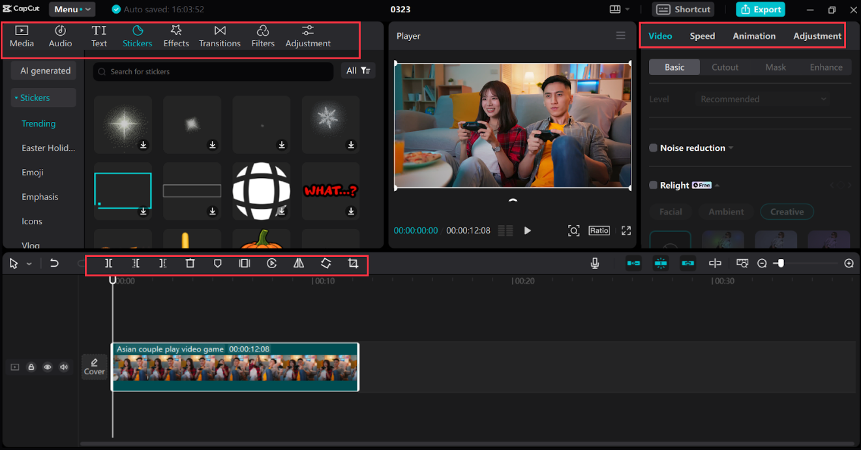Enable the Relight checkbox
The image size is (861, 450).
pos(653,185)
